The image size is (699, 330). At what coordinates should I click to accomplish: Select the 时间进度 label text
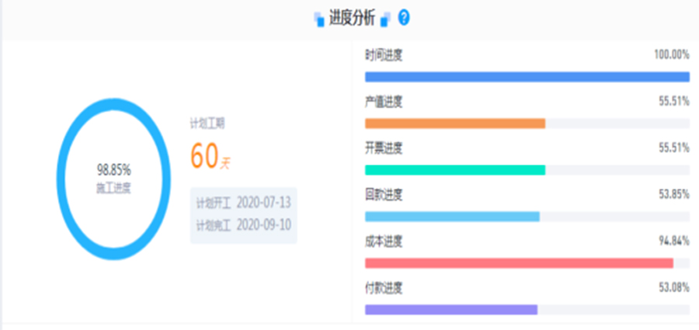coord(384,55)
